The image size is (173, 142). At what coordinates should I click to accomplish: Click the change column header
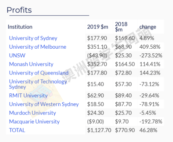tap(148, 27)
